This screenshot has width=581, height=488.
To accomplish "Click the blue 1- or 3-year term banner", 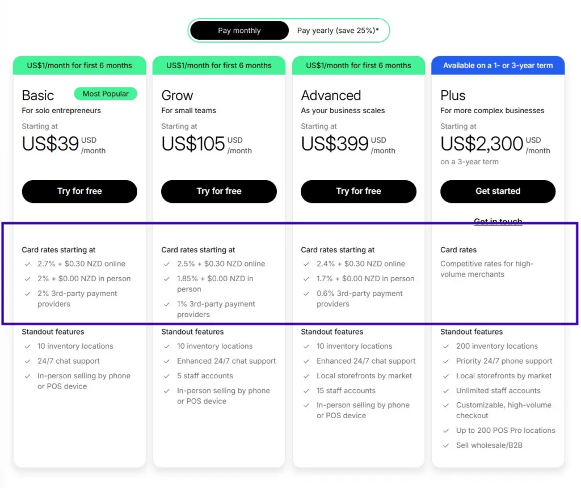I will click(498, 65).
